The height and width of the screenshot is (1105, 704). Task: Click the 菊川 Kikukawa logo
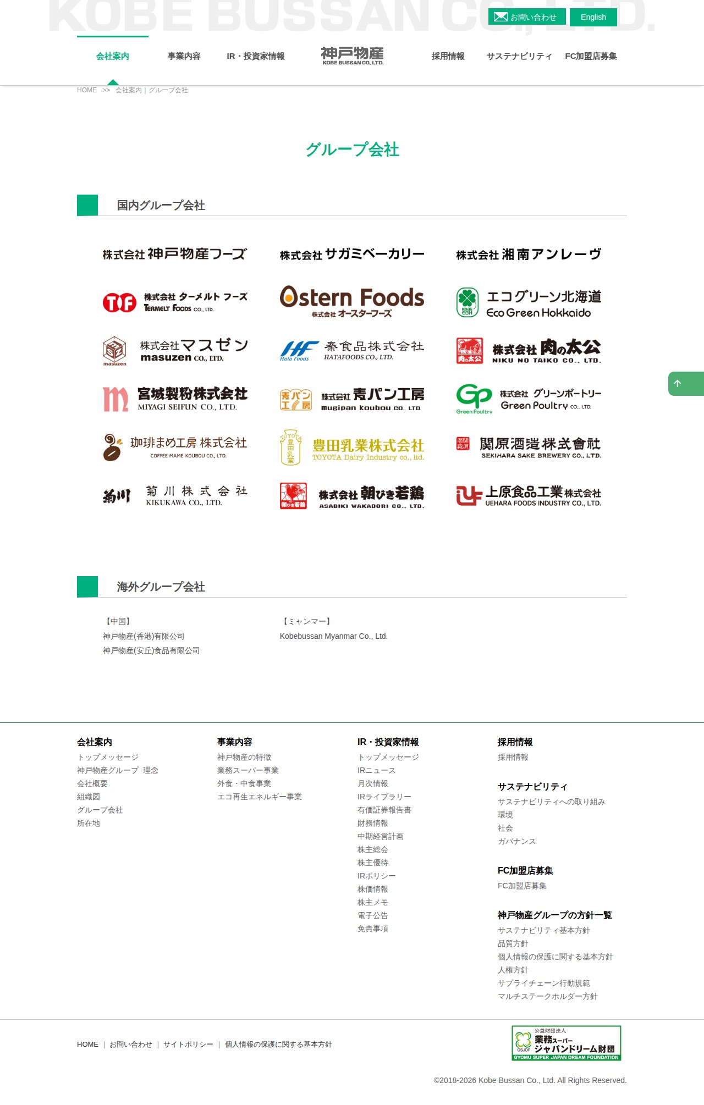pos(175,496)
